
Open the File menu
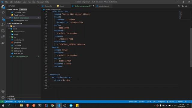pos(7,2)
